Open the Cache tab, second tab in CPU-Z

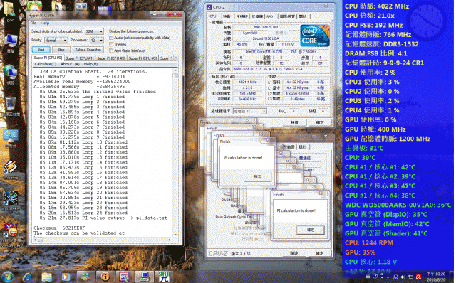[227, 16]
